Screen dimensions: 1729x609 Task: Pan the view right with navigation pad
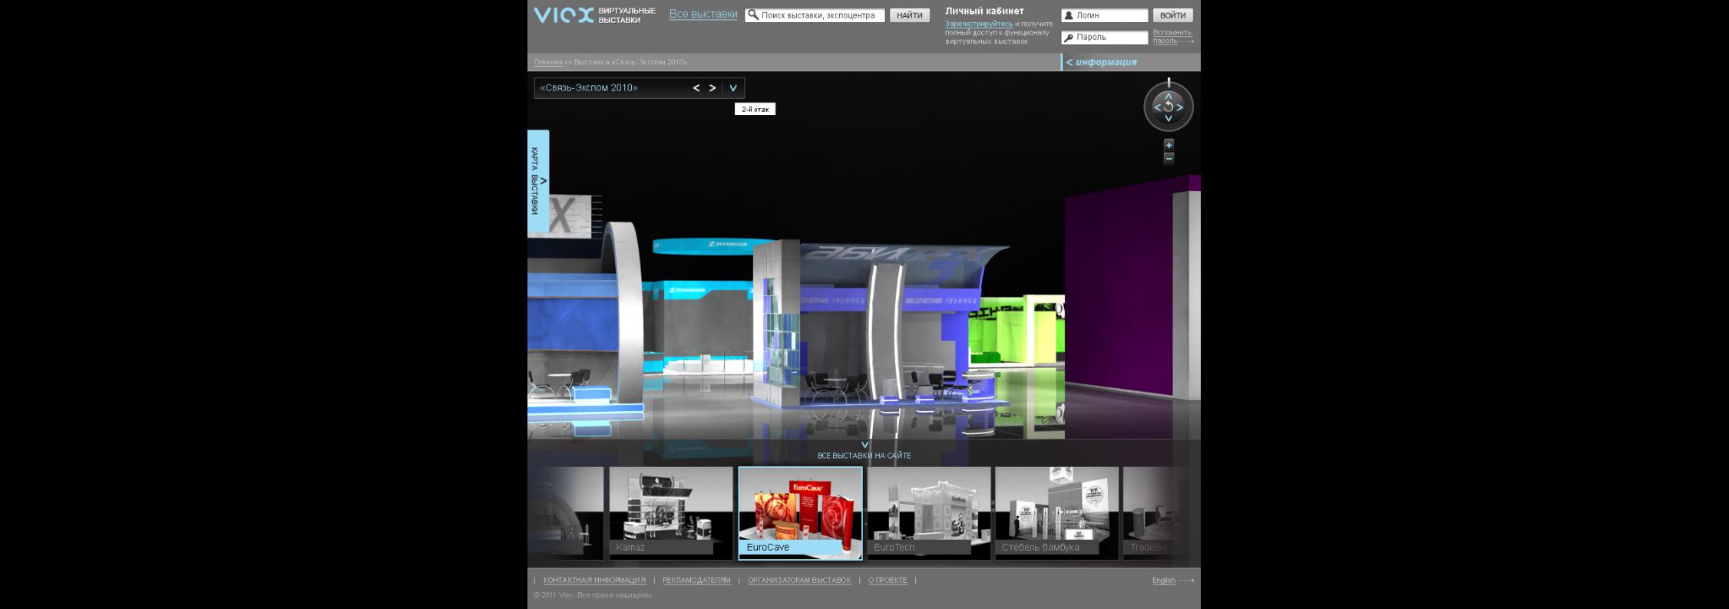(1180, 107)
